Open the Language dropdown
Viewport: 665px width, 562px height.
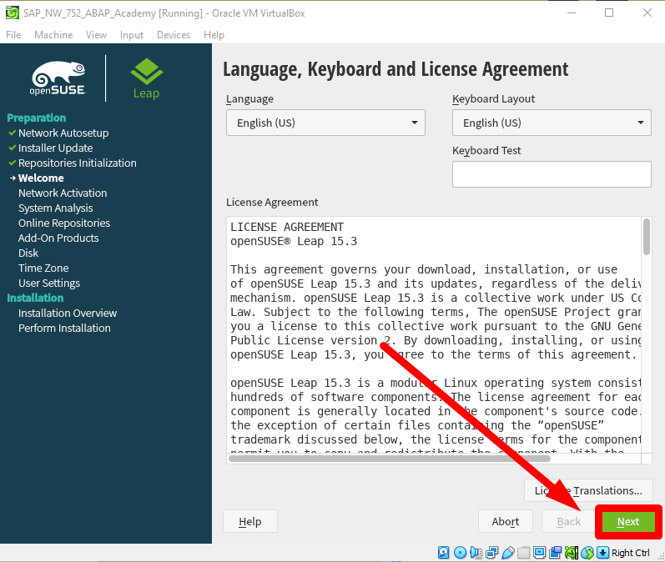pos(325,123)
